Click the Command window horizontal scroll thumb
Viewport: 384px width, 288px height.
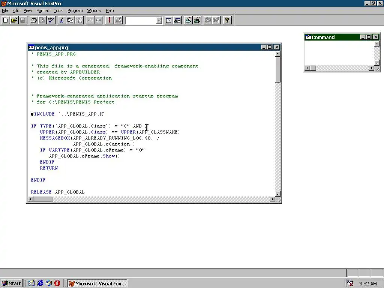coord(313,68)
